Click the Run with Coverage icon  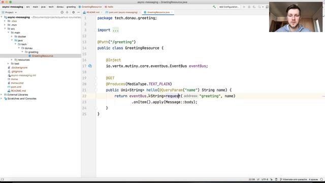254,7
